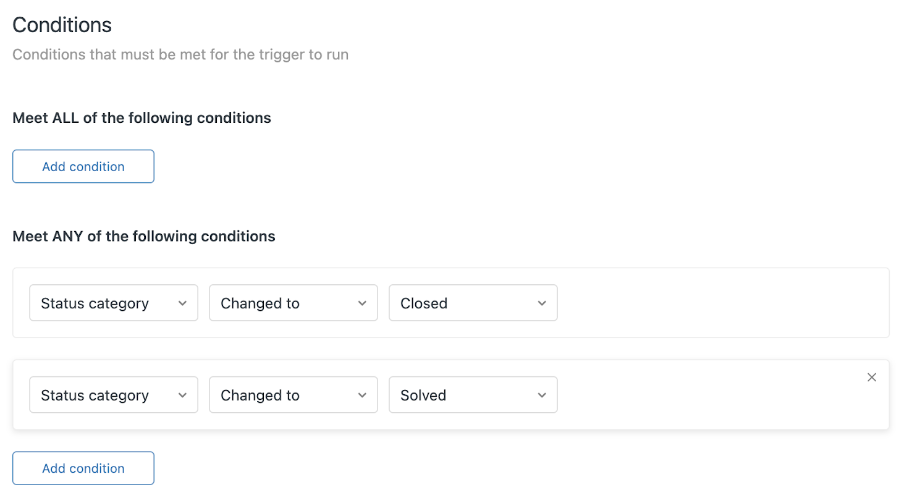The image size is (912, 503).
Task: Open the Closed value dropdown
Action: coord(473,303)
